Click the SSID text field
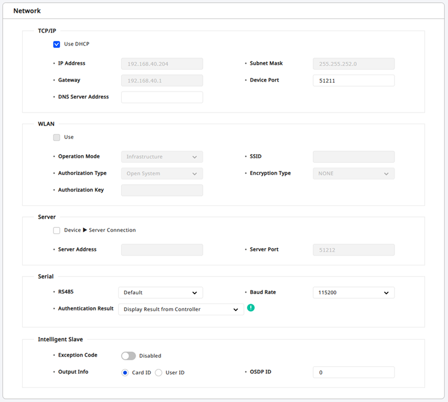The height and width of the screenshot is (402, 448). [x=353, y=157]
